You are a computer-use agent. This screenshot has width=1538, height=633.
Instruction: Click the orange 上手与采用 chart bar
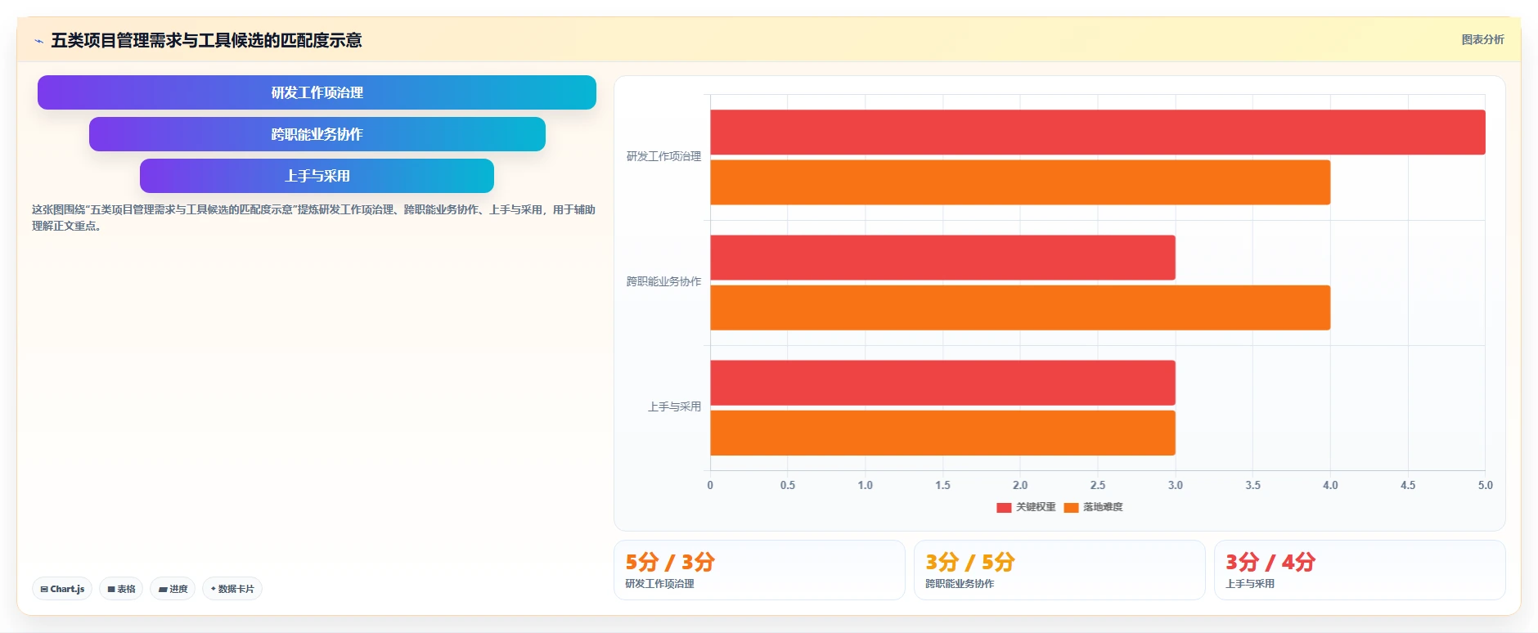pyautogui.click(x=942, y=433)
